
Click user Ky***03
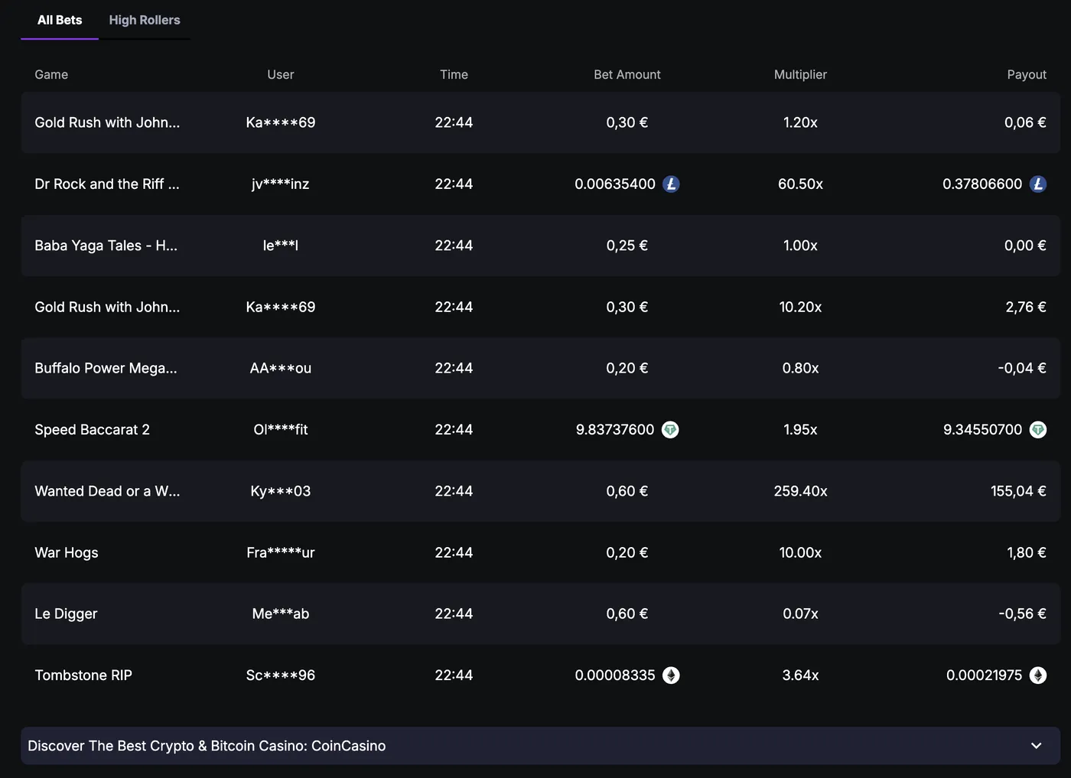(281, 491)
